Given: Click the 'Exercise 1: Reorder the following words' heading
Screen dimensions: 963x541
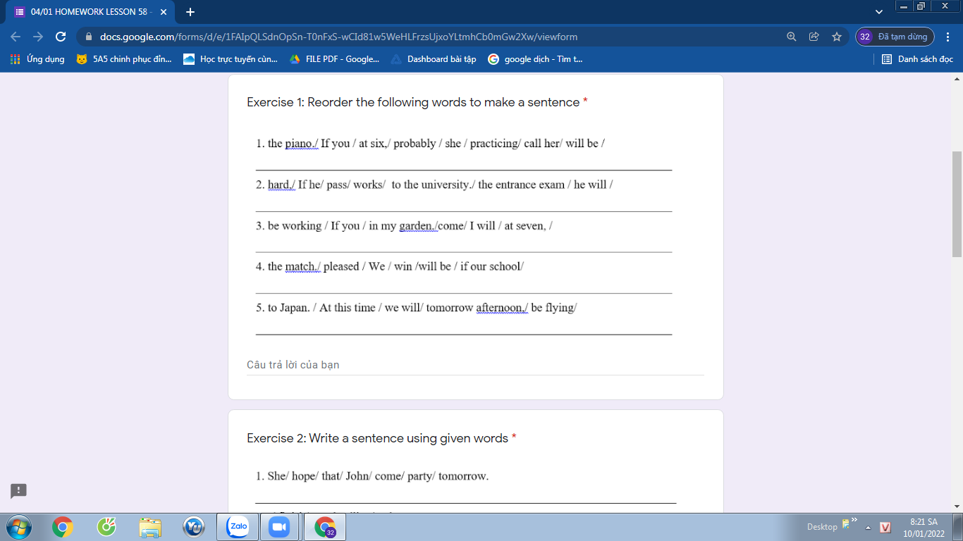Looking at the screenshot, I should pyautogui.click(x=417, y=102).
